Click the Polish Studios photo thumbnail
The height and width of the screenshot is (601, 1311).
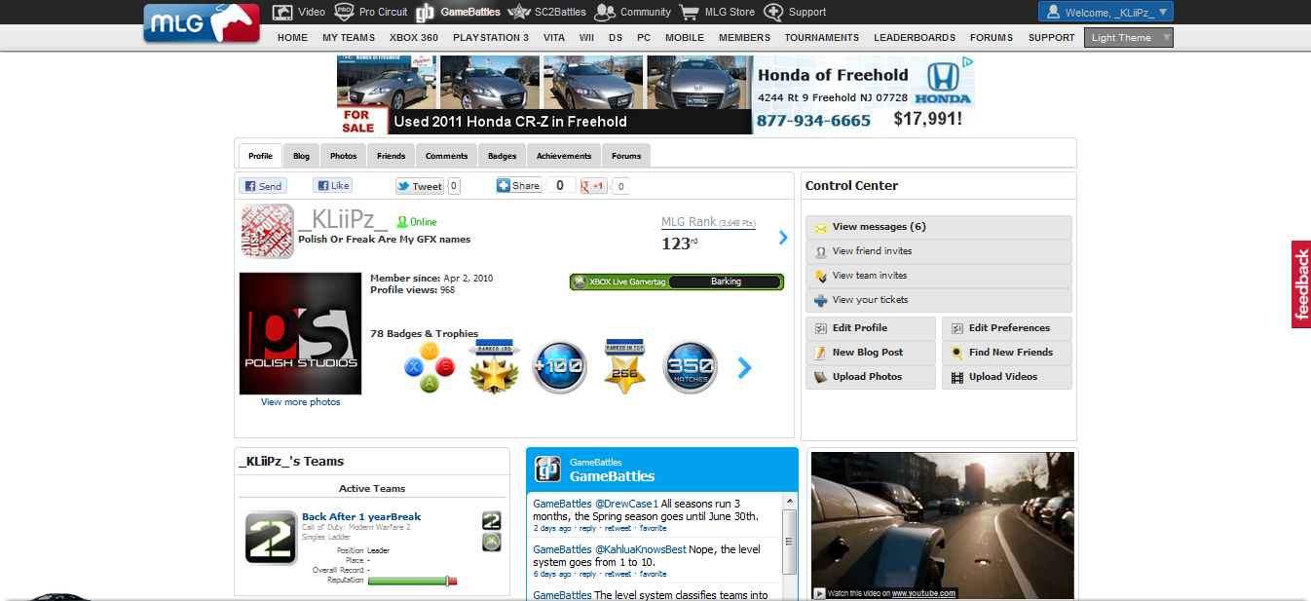coord(300,333)
